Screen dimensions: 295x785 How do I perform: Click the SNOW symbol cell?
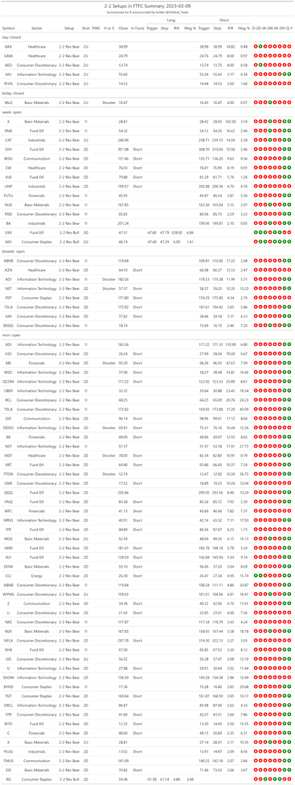coord(8,677)
